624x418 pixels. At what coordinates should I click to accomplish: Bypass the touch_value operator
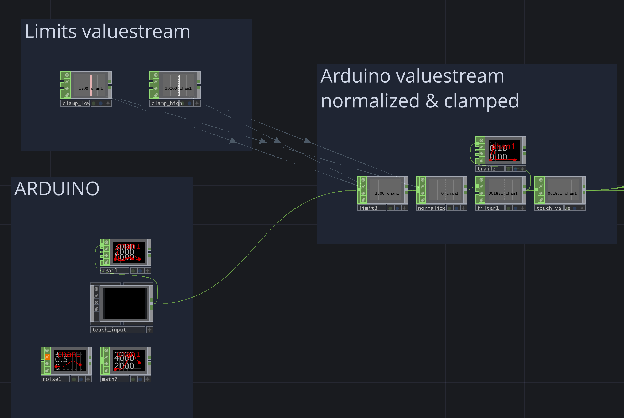[x=541, y=193]
